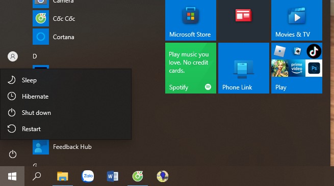Click the Photoshop Ps icon in Play tile

point(314,68)
